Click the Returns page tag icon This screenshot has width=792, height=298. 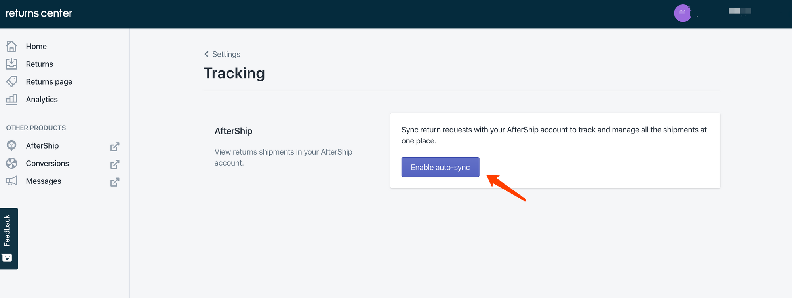click(11, 81)
